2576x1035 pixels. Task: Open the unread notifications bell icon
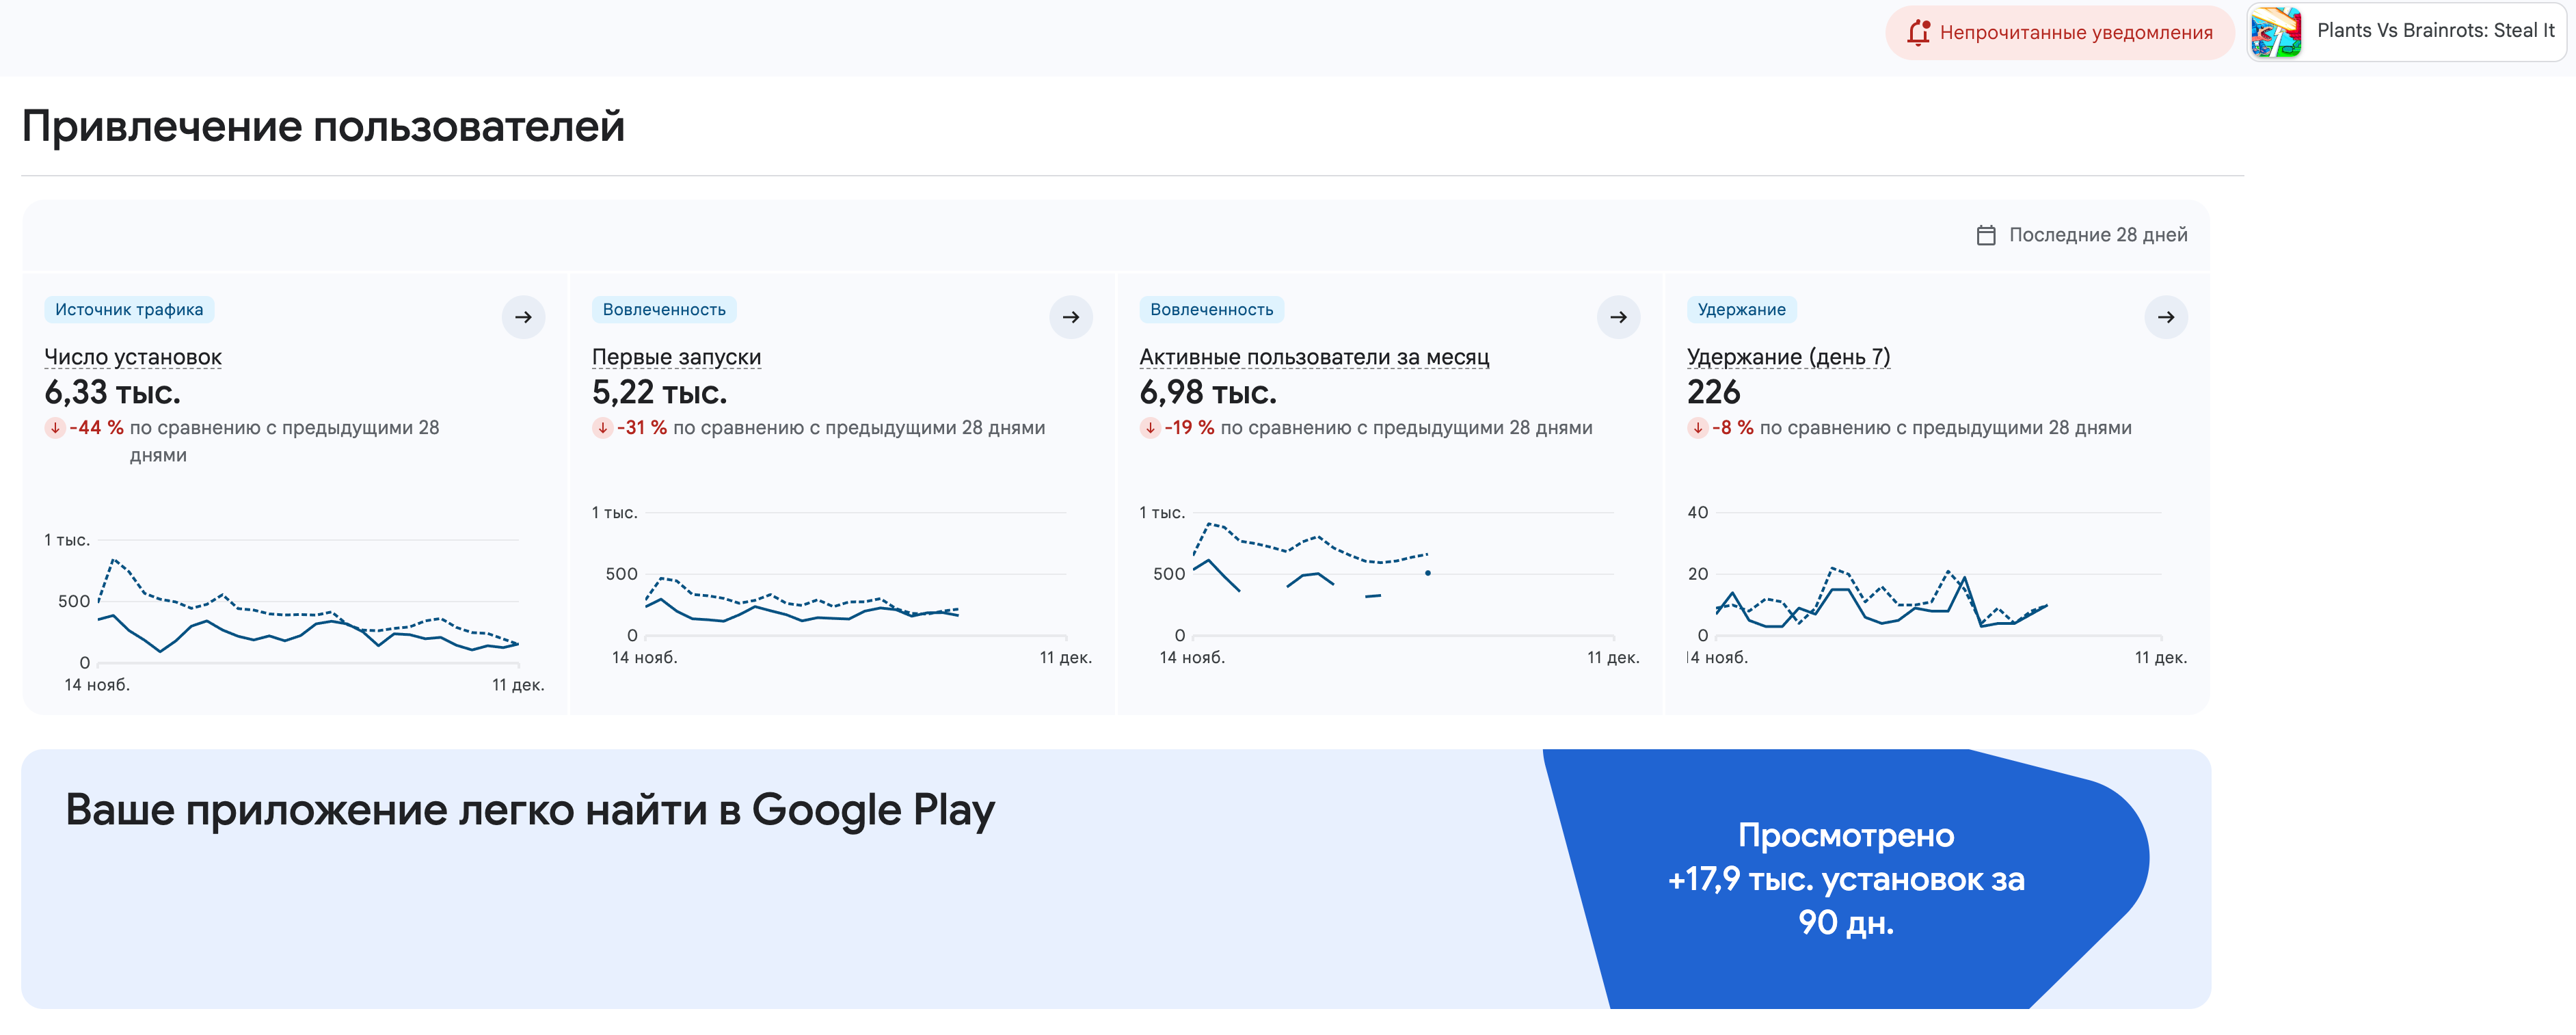[1920, 32]
